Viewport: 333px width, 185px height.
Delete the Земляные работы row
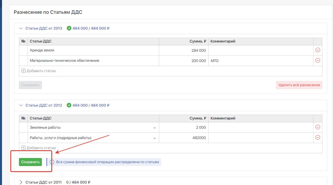(x=318, y=127)
